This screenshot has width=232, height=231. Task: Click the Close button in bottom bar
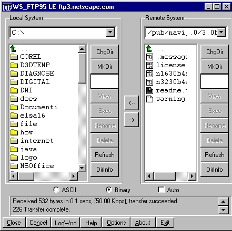point(14,223)
